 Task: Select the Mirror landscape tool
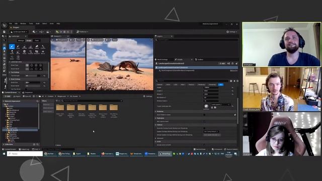pos(43,52)
